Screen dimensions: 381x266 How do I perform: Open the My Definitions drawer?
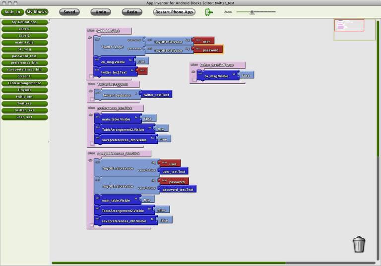[24, 22]
